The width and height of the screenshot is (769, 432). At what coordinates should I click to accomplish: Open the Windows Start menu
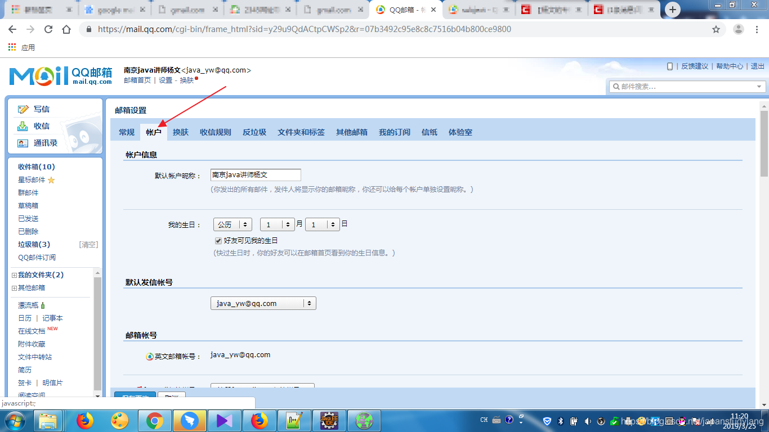pos(15,420)
